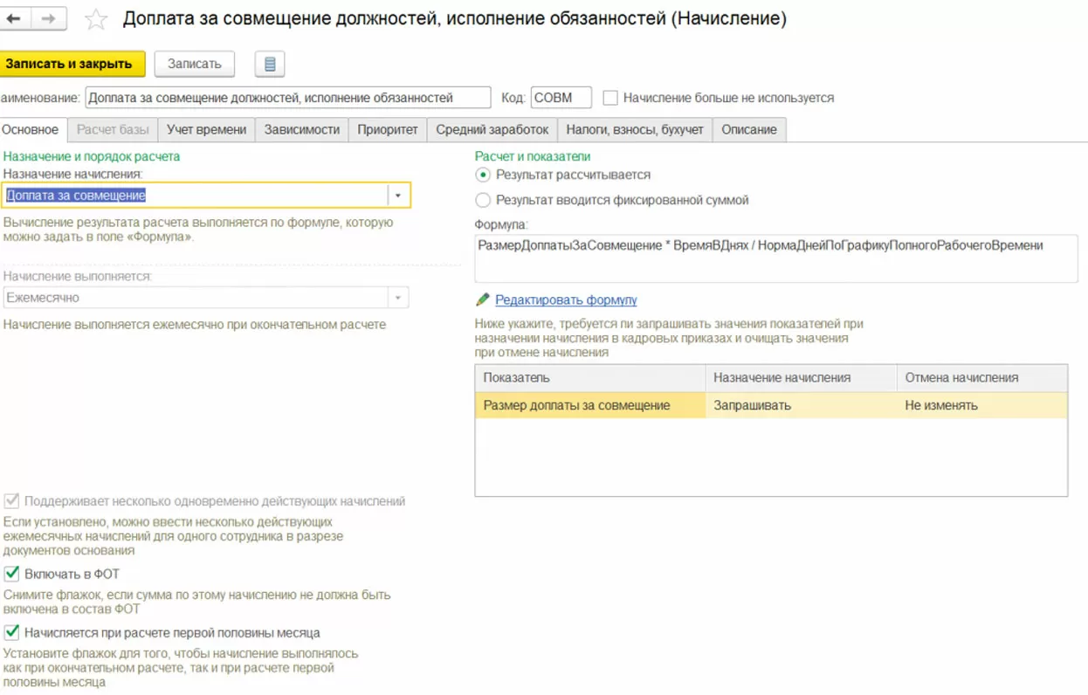Click Назначение начисления column header in table

[x=802, y=378]
